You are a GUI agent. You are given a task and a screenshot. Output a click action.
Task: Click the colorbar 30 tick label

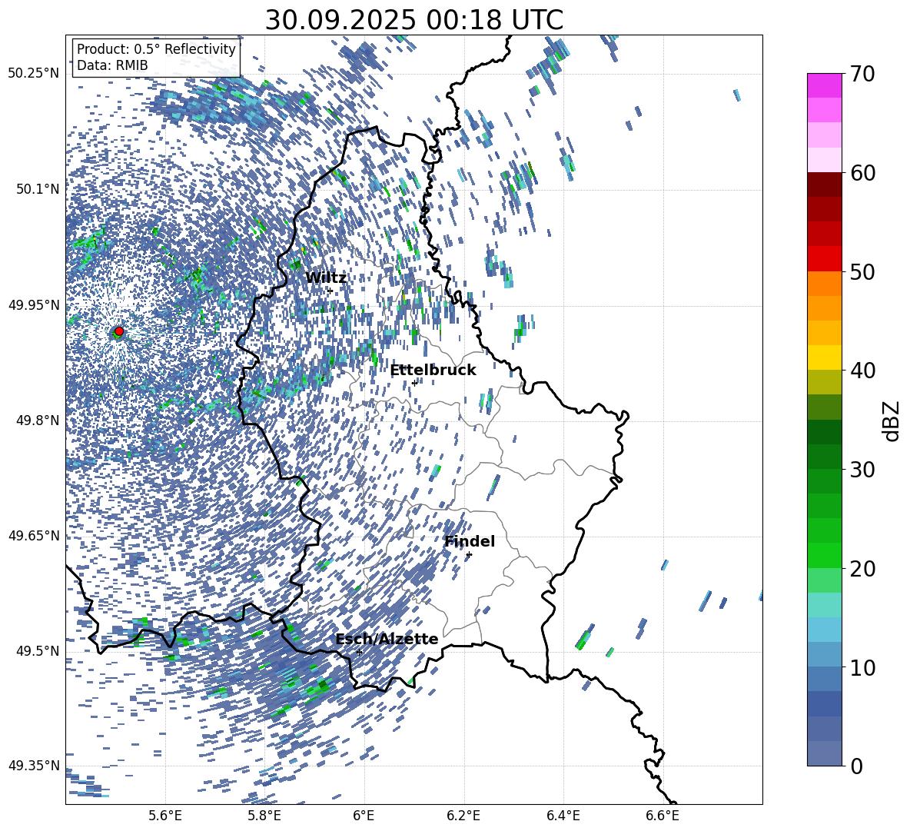coord(862,470)
